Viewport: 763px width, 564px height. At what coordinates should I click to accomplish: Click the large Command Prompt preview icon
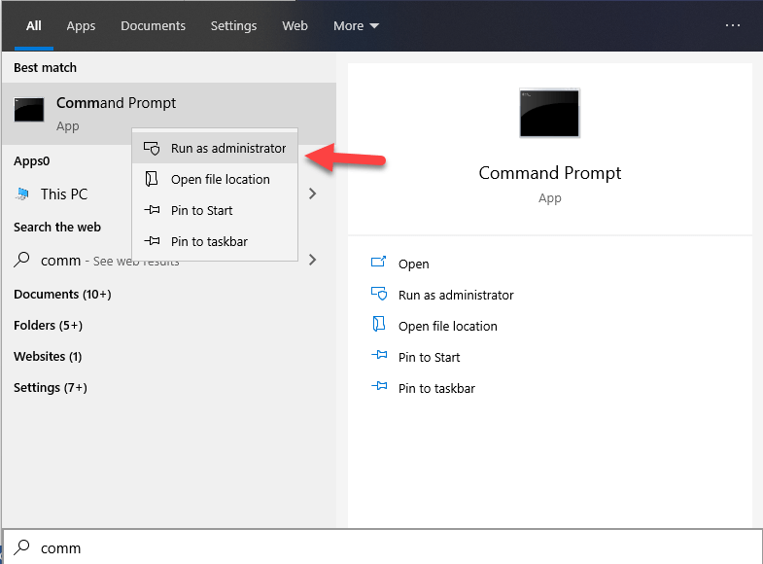(x=549, y=114)
